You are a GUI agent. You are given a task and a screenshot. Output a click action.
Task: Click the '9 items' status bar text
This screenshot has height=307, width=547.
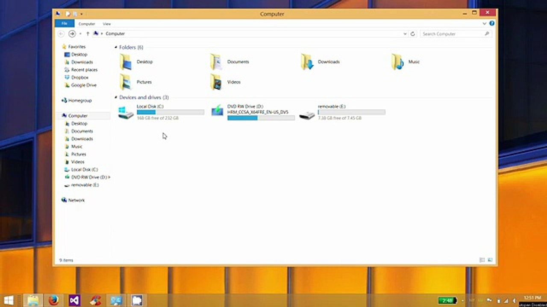(66, 260)
